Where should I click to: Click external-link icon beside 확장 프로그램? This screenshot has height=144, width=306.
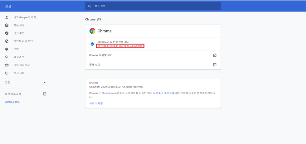[45, 94]
